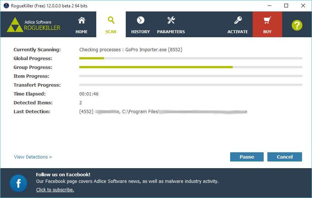Click the Group Progress bar
Screen dimensions: 312x198
pyautogui.click(x=191, y=67)
